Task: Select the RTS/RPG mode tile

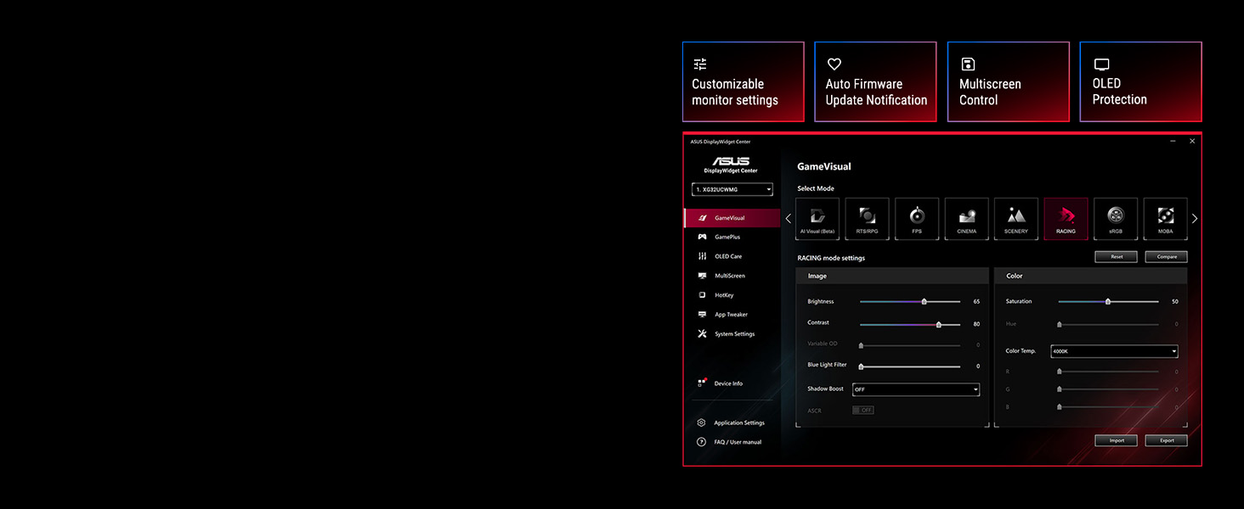Action: pos(868,219)
